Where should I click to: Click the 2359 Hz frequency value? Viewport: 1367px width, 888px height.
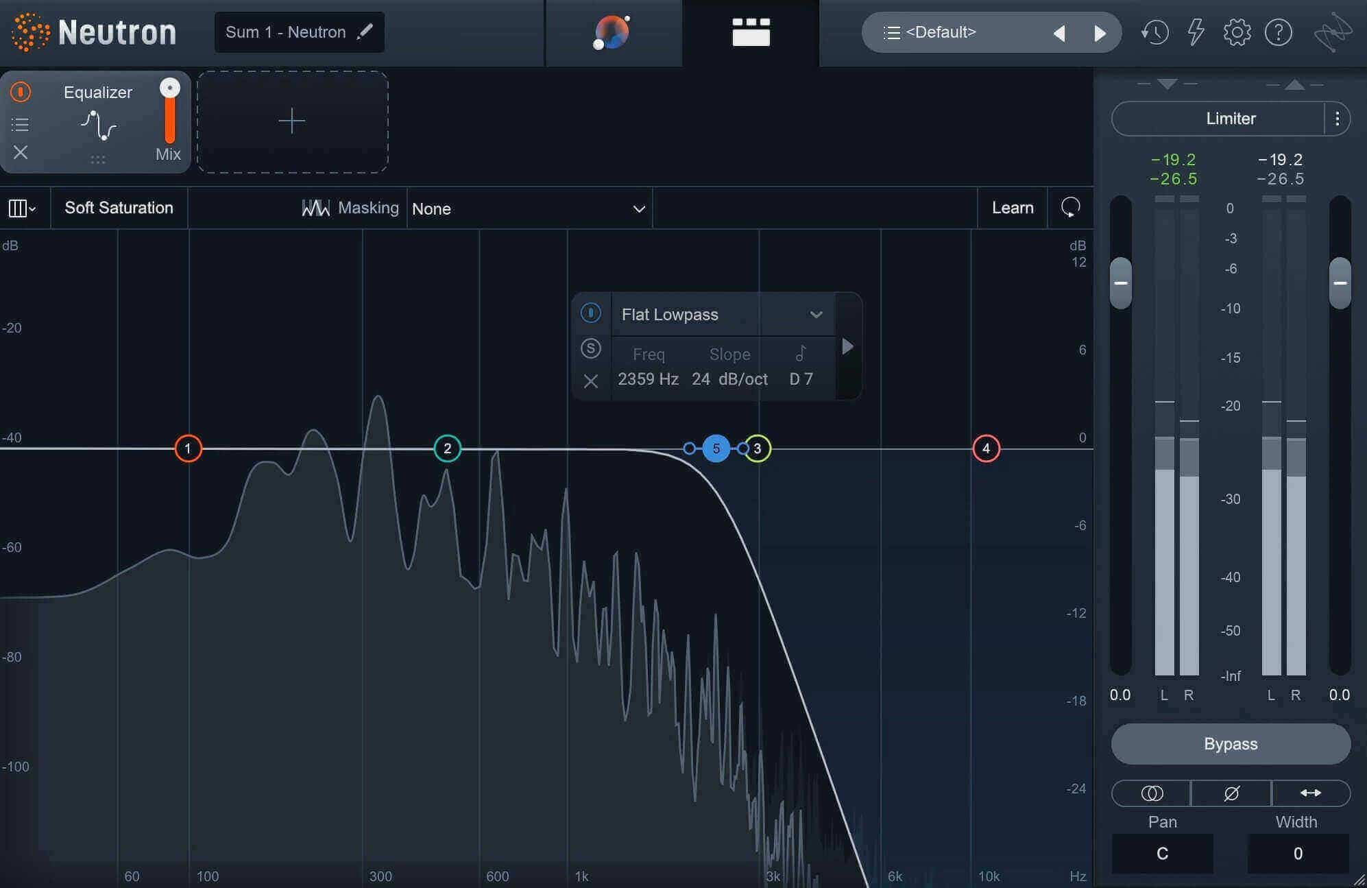[x=648, y=379]
